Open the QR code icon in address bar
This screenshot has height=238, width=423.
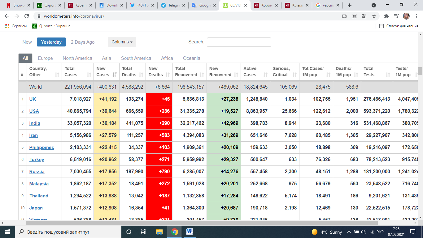[x=354, y=16]
